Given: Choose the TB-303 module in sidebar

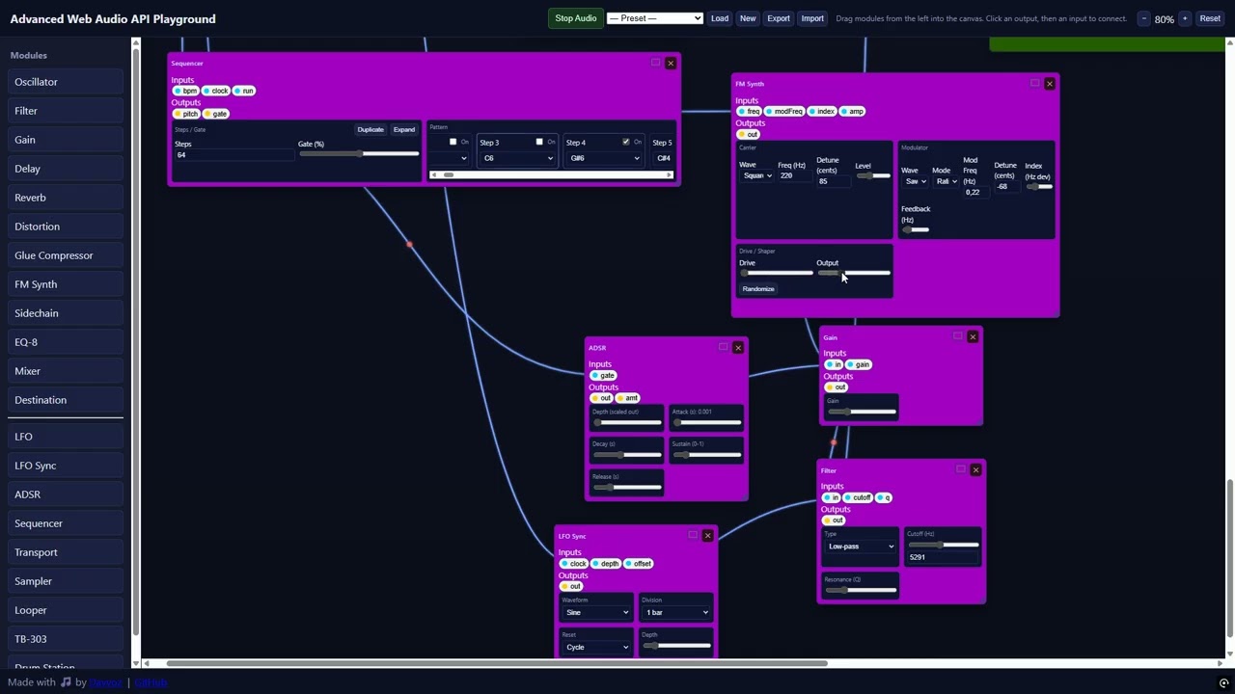Looking at the screenshot, I should click(x=66, y=639).
